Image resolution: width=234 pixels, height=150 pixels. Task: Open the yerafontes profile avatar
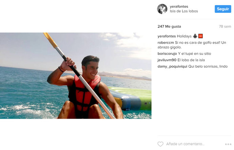click(x=162, y=9)
